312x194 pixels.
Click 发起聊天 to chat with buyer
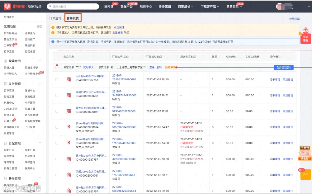[x=88, y=68]
